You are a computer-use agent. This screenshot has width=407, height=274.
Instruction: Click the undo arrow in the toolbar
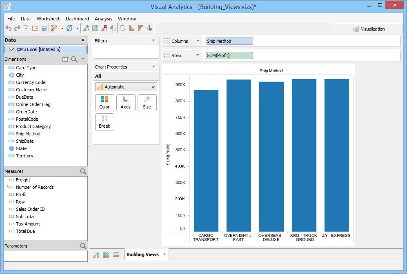[8, 28]
